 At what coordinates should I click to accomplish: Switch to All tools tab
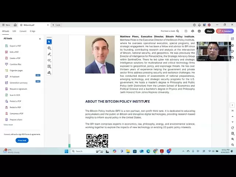pos(6,31)
